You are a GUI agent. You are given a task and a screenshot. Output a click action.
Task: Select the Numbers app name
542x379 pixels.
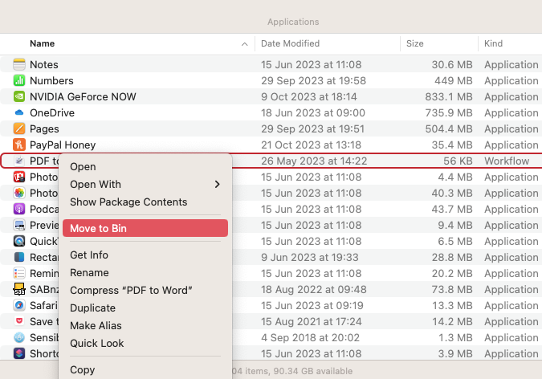pyautogui.click(x=51, y=80)
